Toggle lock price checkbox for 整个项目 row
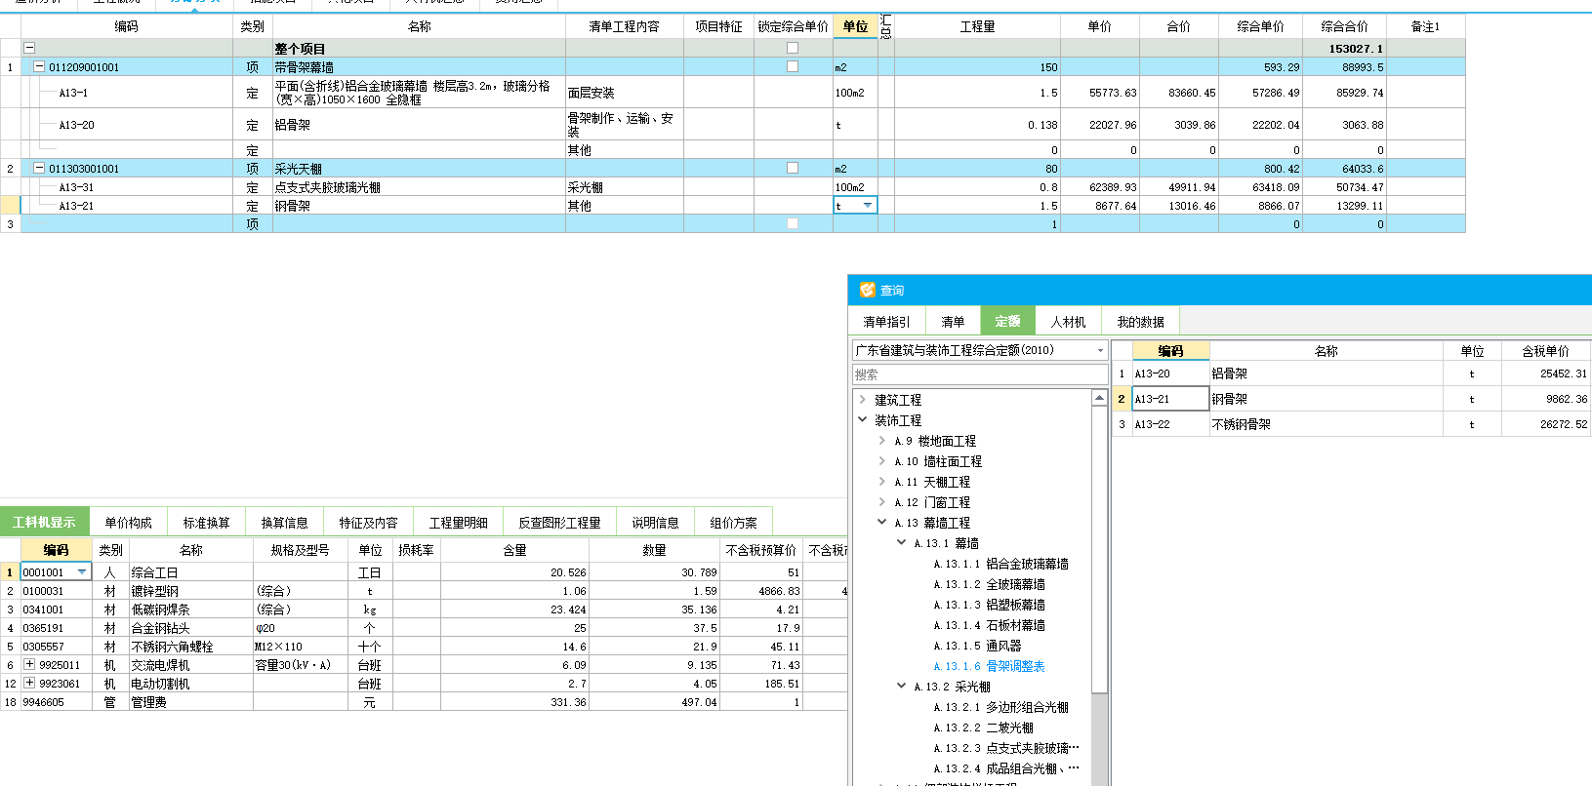This screenshot has width=1592, height=786. 793,48
